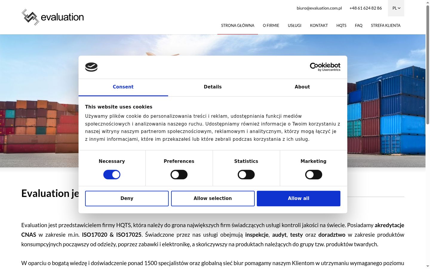This screenshot has width=430, height=269.
Task: Open the Kontakt menu item
Action: (x=319, y=25)
